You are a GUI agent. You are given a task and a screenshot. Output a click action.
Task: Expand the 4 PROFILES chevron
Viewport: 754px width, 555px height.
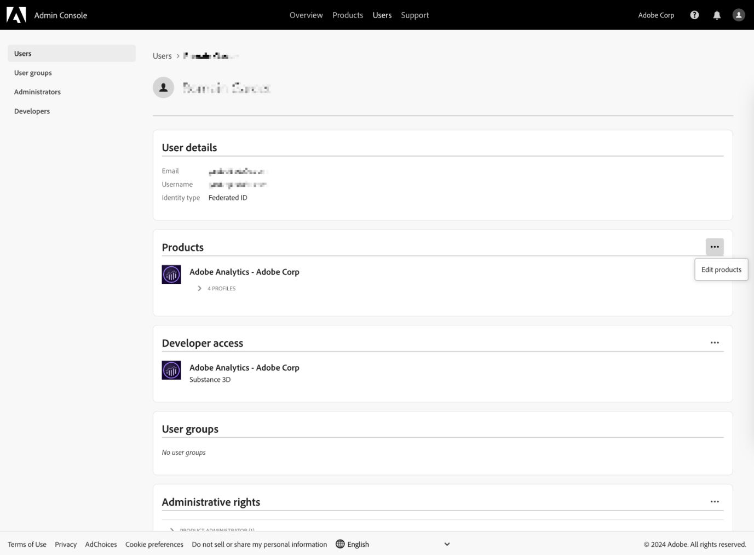[199, 288]
